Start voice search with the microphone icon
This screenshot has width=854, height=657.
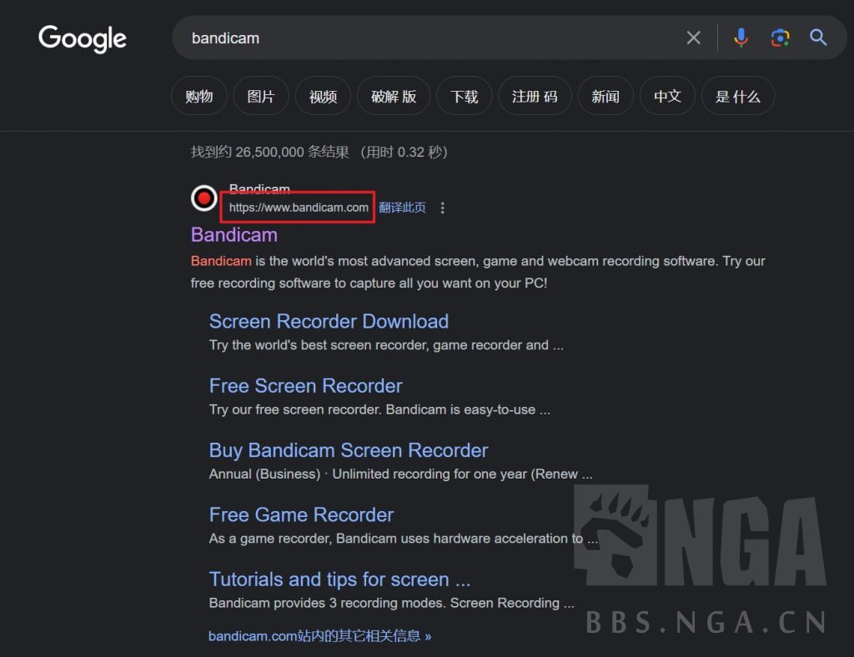741,38
